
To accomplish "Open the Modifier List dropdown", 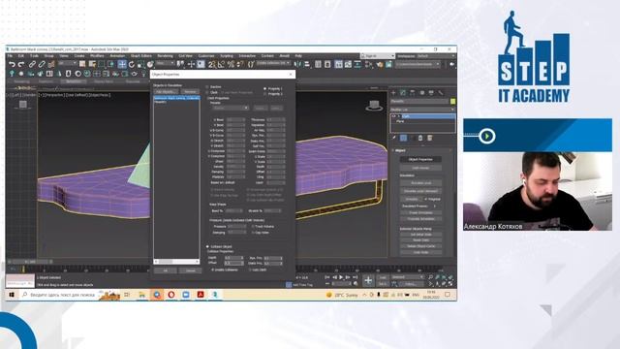I will point(422,110).
